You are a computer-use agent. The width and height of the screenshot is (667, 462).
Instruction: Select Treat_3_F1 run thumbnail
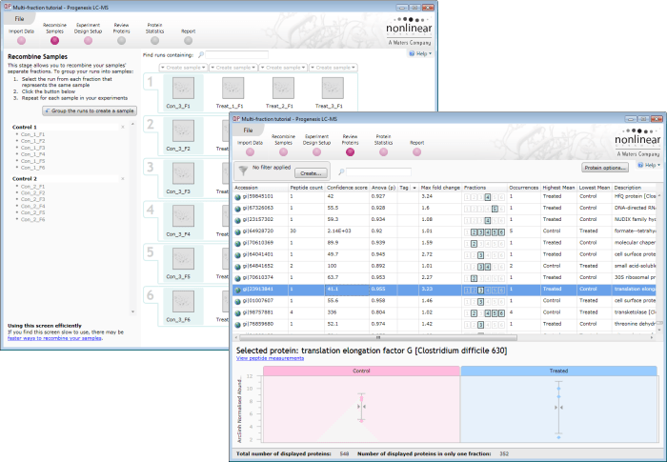pos(333,88)
